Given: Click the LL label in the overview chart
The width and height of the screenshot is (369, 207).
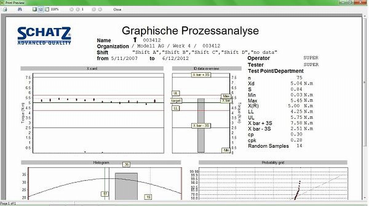Looking at the screenshot, I should click(x=176, y=108).
